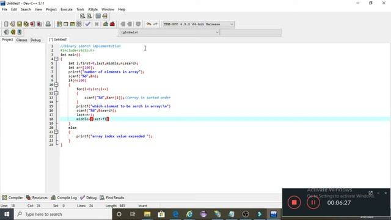This screenshot has width=391, height=220.
Task: Open File Explorer from the taskbar
Action: 147,215
